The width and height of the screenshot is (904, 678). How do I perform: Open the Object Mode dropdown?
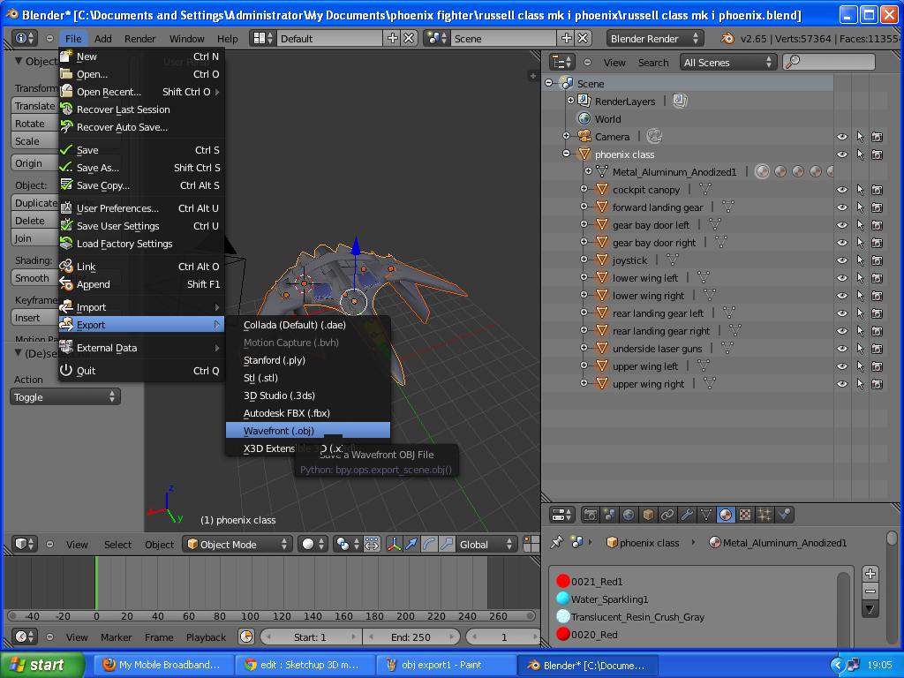(237, 544)
